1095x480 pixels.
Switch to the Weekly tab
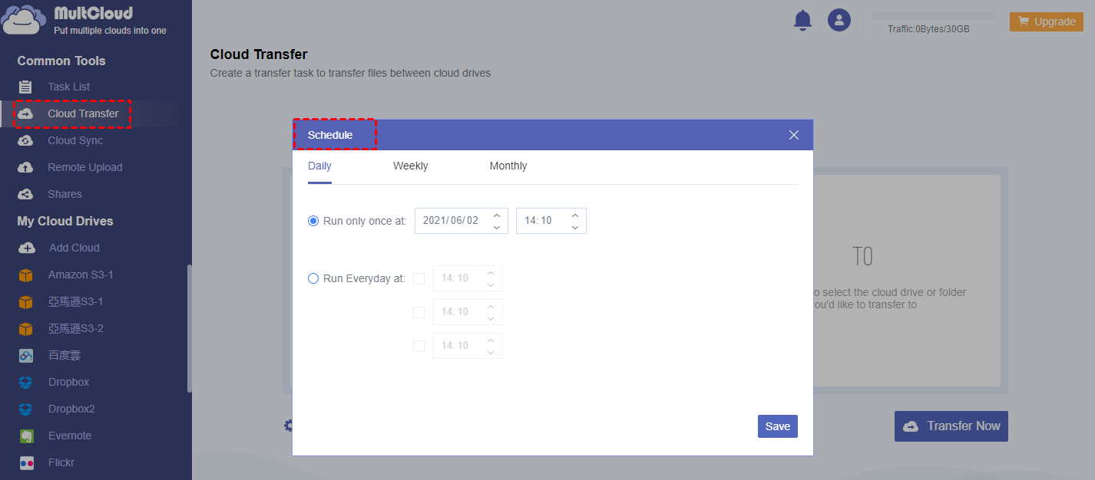tap(410, 166)
